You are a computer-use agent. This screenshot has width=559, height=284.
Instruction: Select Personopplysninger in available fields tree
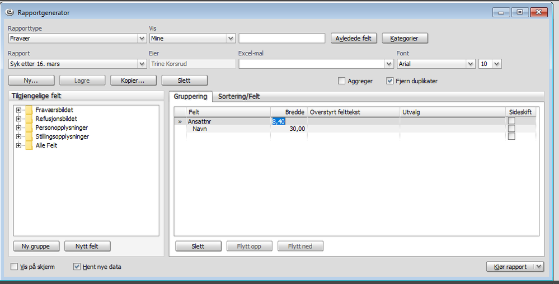[62, 128]
